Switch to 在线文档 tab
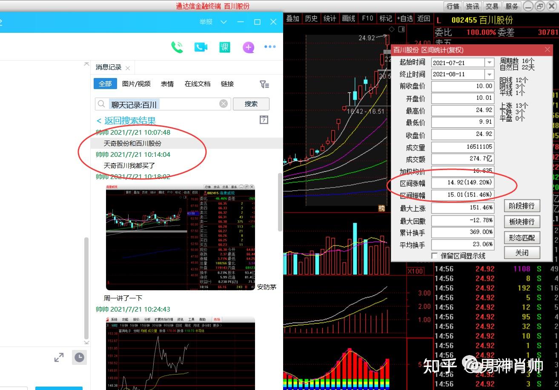 198,84
